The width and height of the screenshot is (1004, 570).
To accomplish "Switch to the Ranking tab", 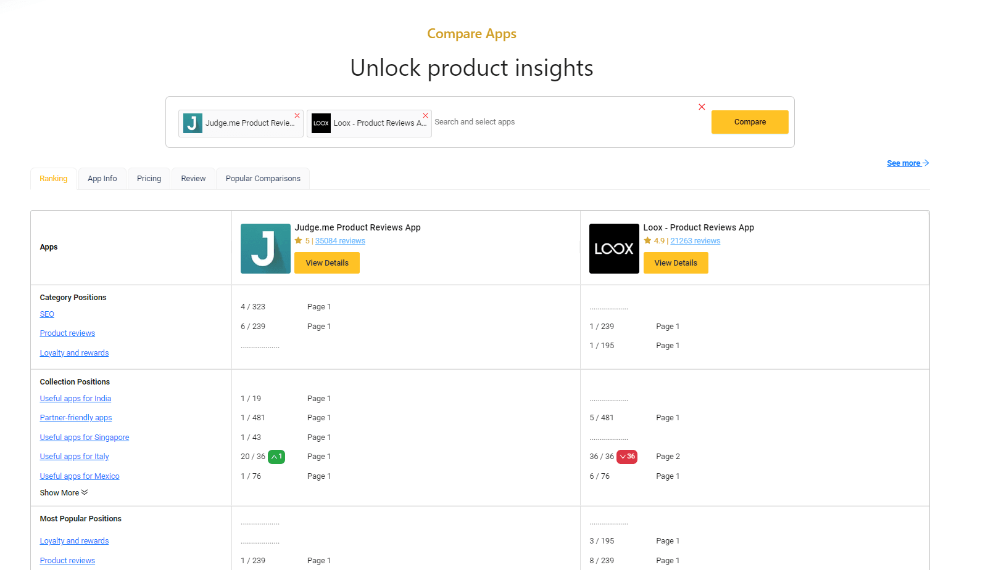I will pyautogui.click(x=54, y=179).
